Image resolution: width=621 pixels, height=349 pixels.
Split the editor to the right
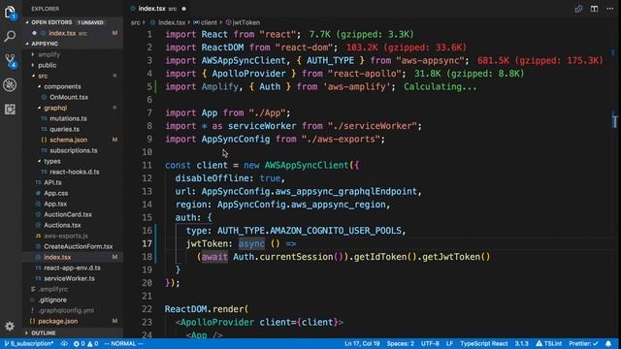click(x=594, y=9)
